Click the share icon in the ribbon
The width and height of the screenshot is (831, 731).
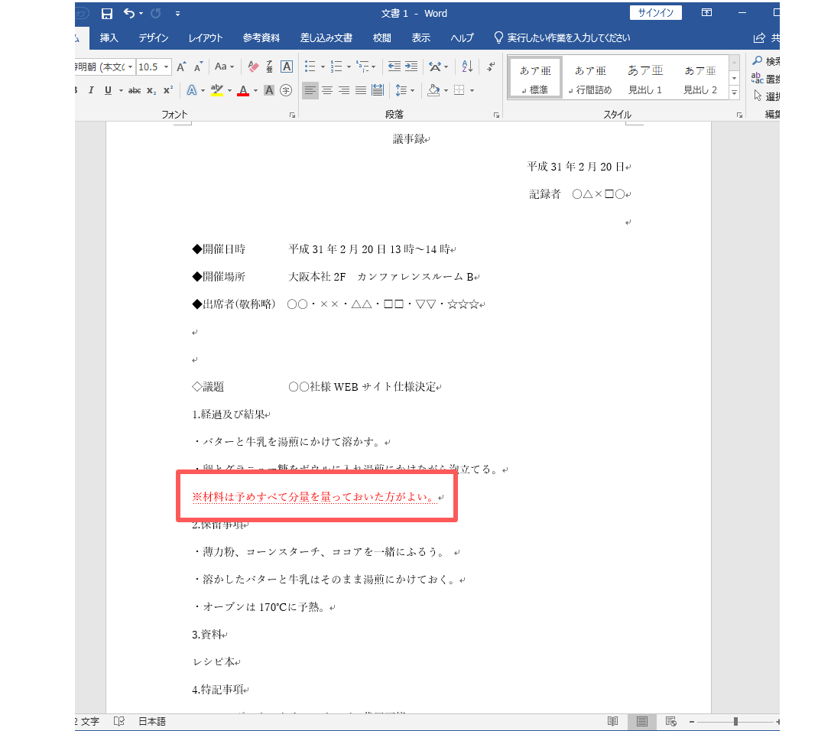[759, 37]
